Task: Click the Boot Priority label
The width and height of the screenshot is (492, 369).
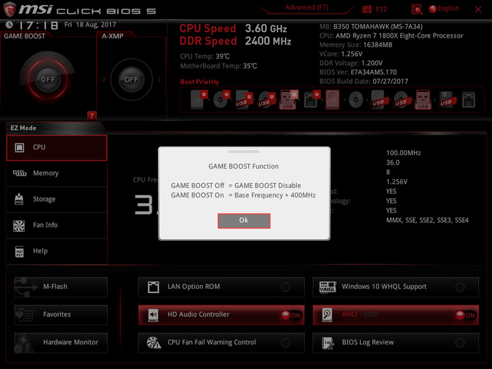Action: 200,82
